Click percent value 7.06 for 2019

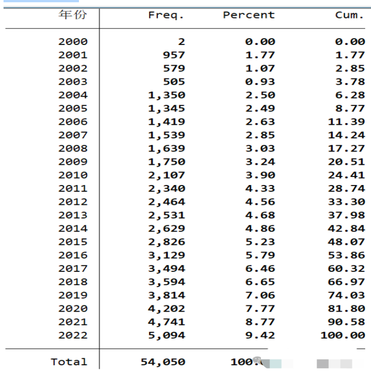(260, 295)
